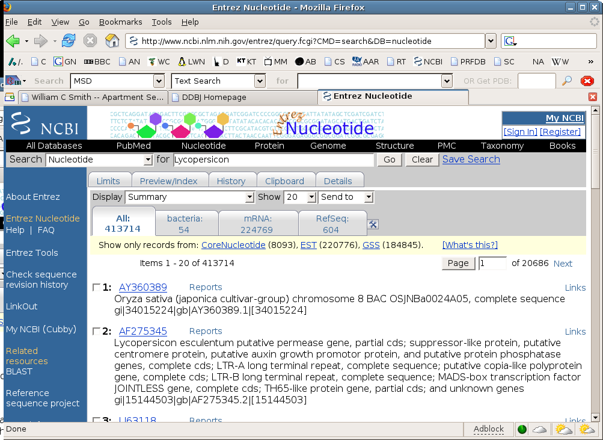Click the NCBI logo in page header

point(45,124)
